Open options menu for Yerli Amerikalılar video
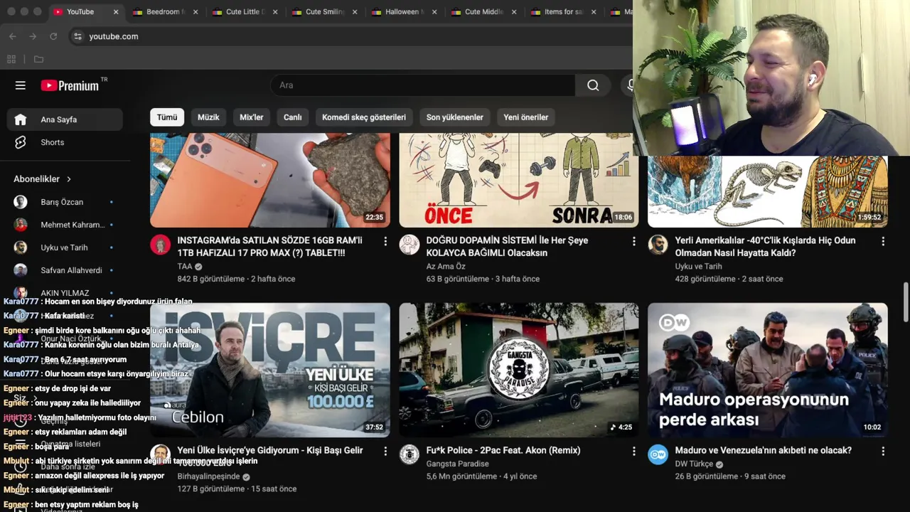This screenshot has height=512, width=910. point(883,242)
